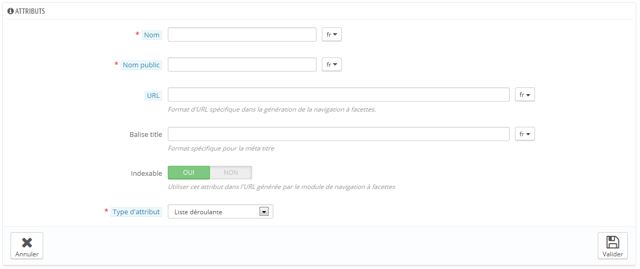Click the X icon above Annuler
The image size is (640, 269).
tap(27, 242)
